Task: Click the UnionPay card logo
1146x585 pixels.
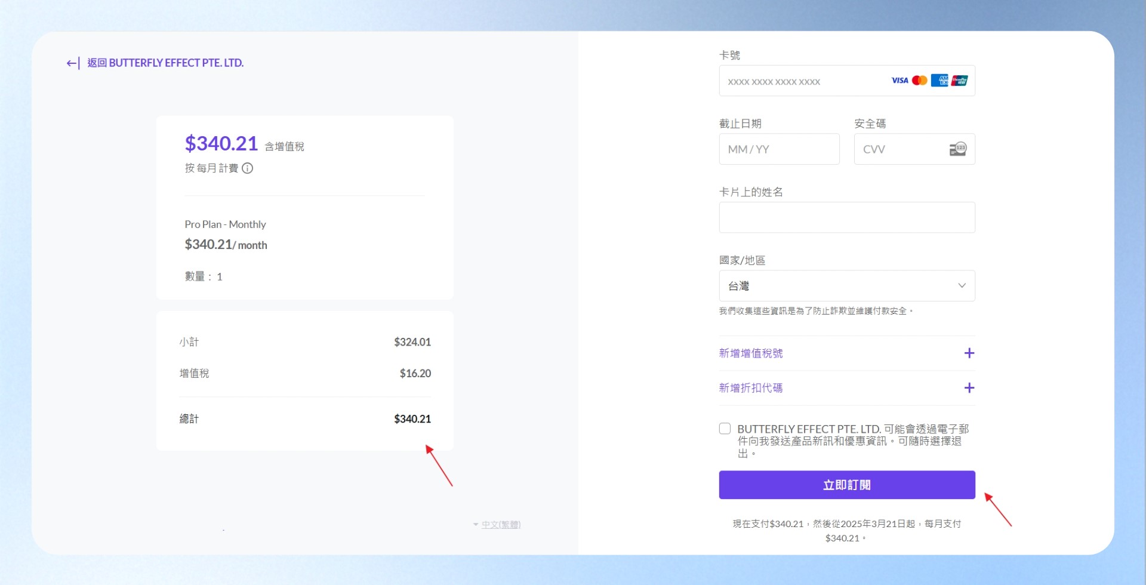Action: (x=960, y=81)
